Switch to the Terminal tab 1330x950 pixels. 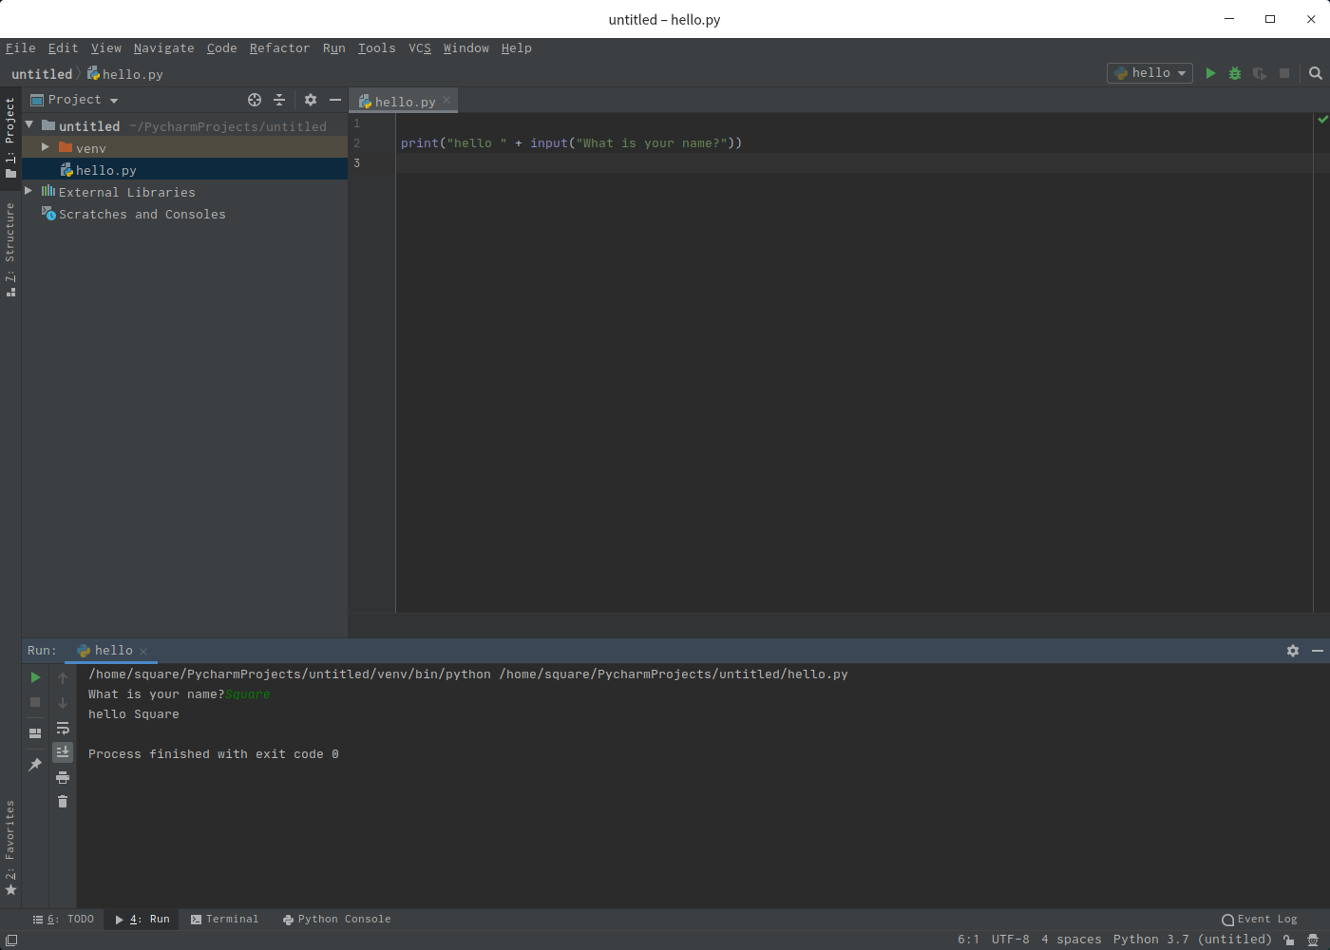tap(224, 919)
